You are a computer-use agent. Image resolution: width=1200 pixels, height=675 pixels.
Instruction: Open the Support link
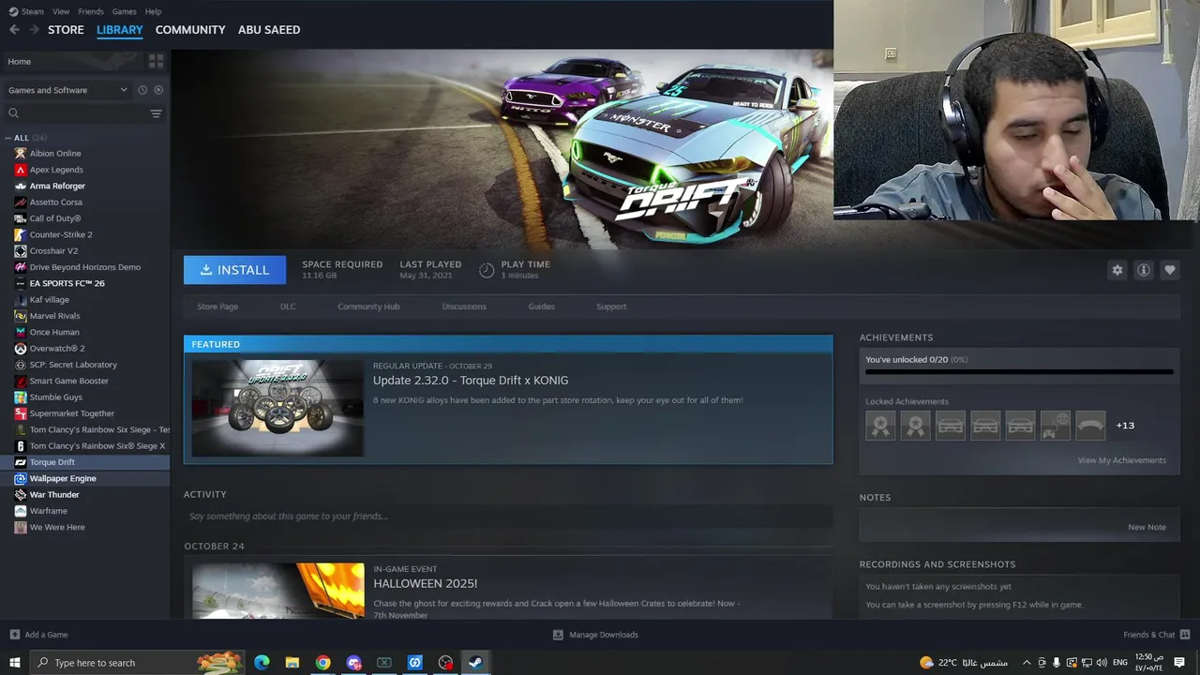coord(611,307)
